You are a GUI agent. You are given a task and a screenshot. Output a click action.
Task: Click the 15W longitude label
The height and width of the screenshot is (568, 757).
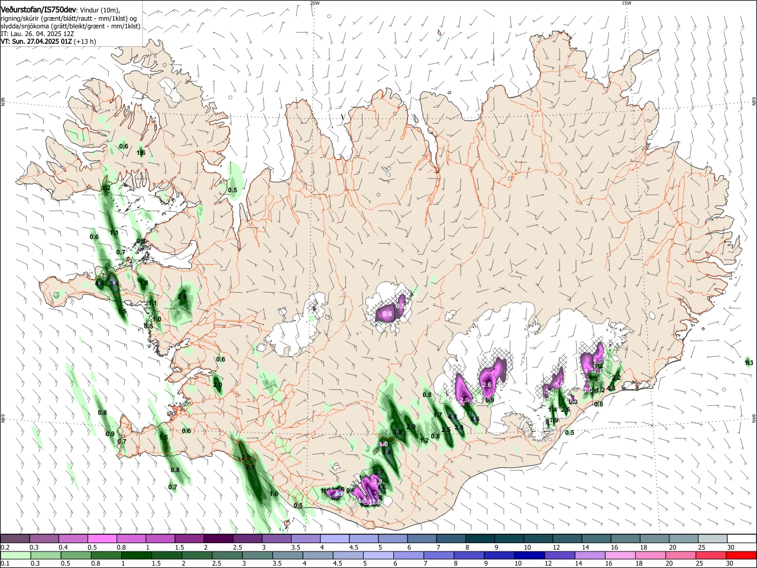(626, 3)
